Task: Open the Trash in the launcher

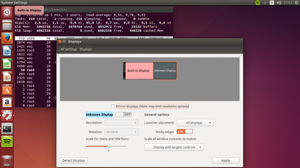Action: pyautogui.click(x=7, y=160)
